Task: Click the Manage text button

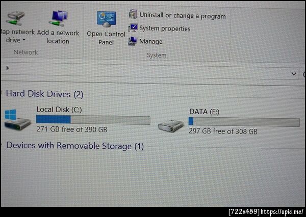Action: [150, 42]
